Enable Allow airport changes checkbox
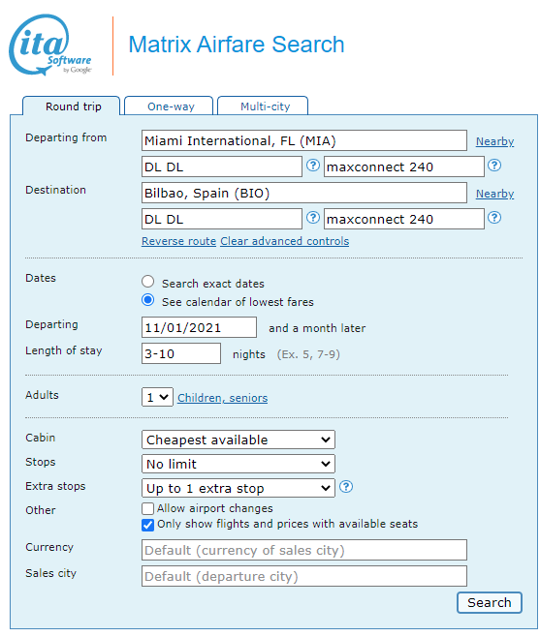 [x=147, y=508]
